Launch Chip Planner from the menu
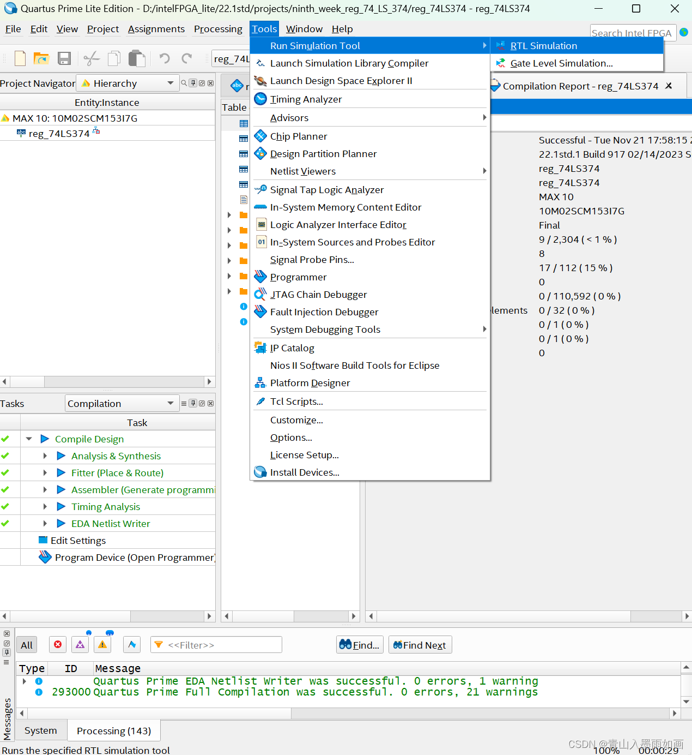The image size is (692, 755). pyautogui.click(x=299, y=136)
